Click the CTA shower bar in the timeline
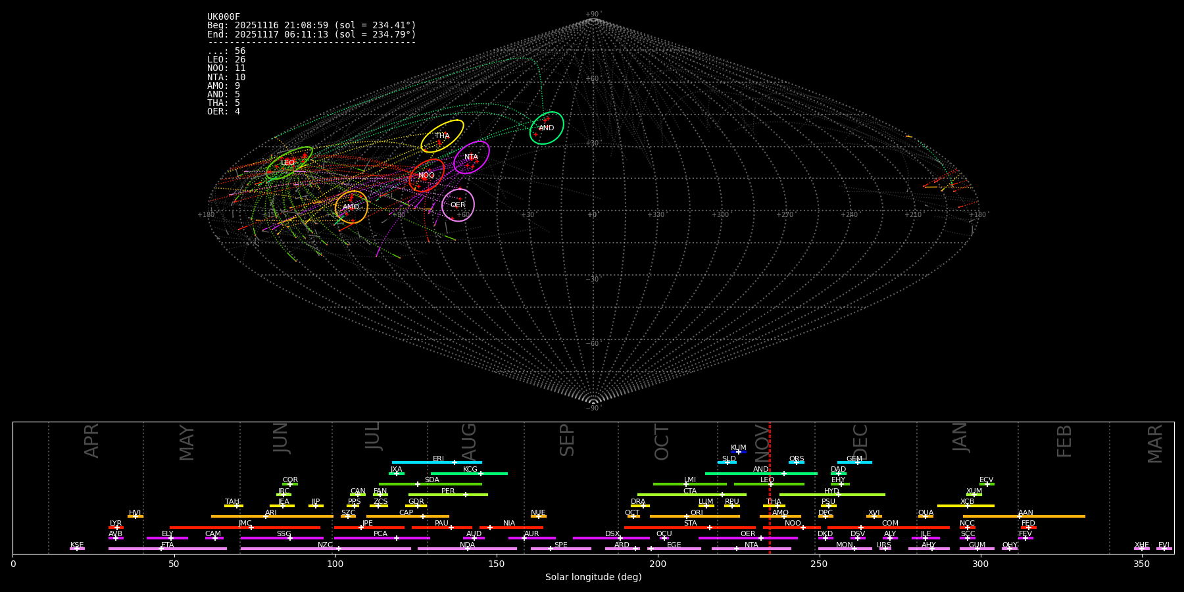 pos(692,495)
